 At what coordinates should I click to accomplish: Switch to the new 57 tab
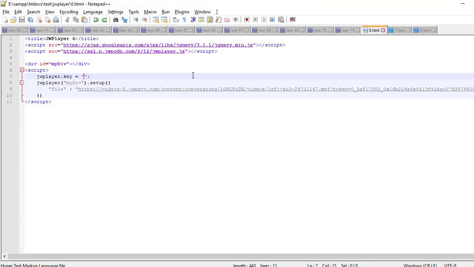[x=181, y=30]
